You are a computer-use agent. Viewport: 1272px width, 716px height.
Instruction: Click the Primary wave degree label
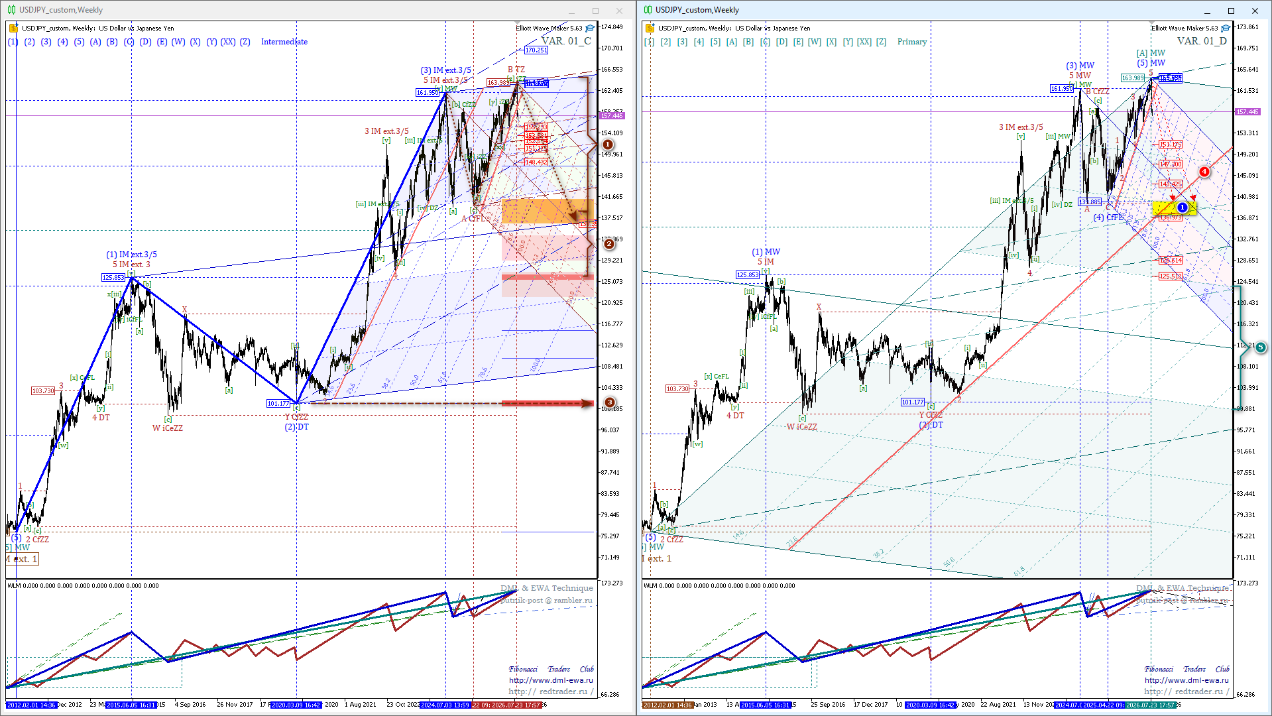click(x=912, y=42)
